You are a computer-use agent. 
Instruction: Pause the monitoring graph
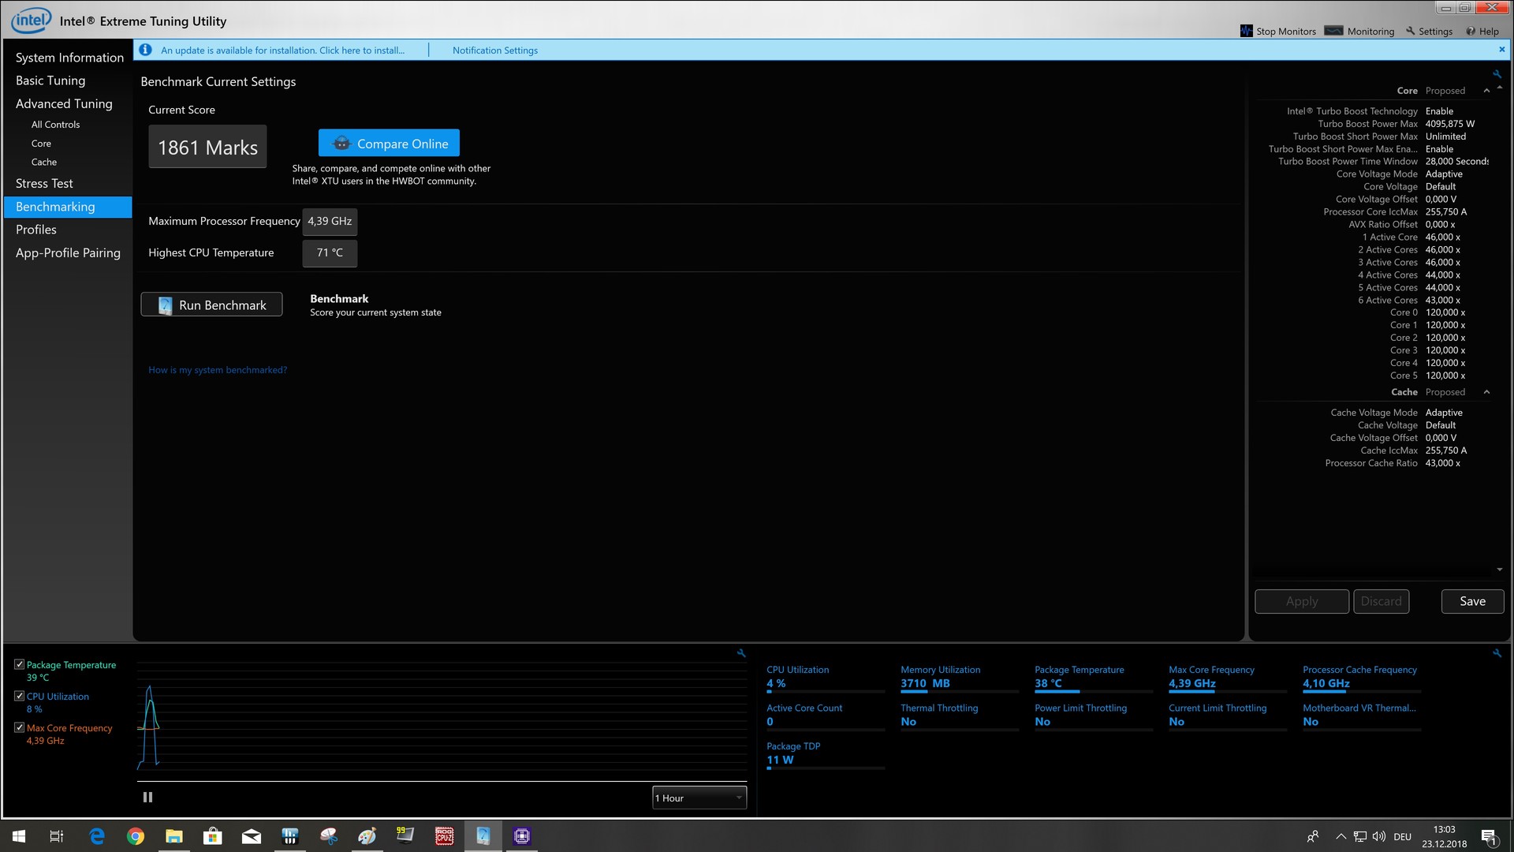tap(147, 798)
